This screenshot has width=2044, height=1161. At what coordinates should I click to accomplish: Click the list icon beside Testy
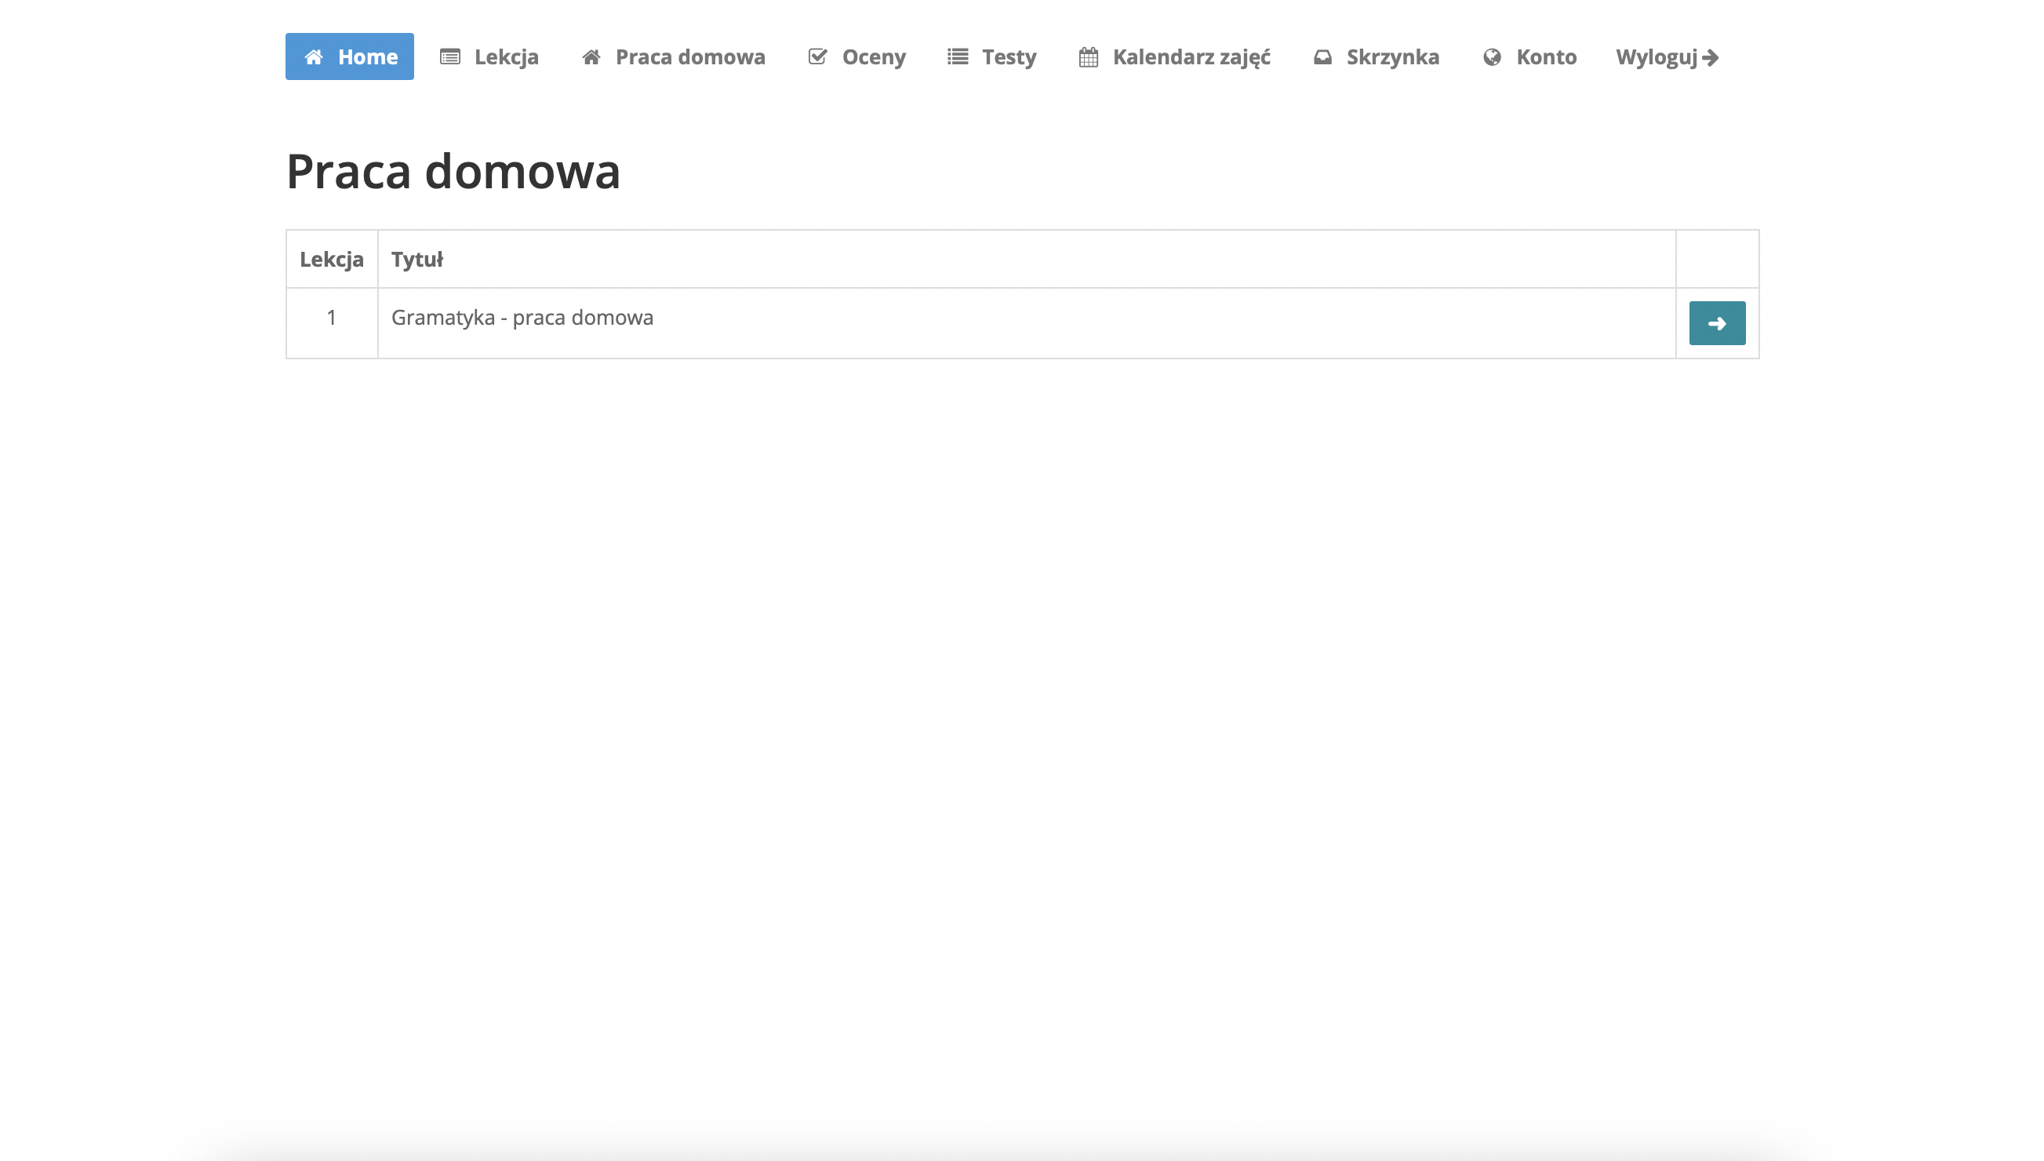(x=958, y=56)
